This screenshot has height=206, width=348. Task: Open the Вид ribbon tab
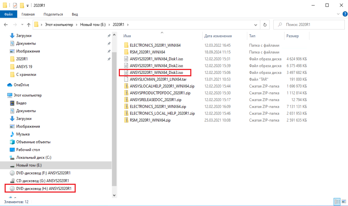pos(75,14)
